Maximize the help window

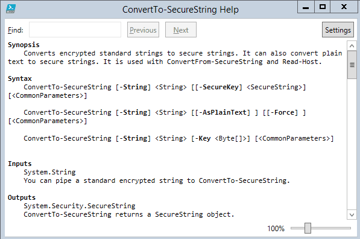coord(323,7)
